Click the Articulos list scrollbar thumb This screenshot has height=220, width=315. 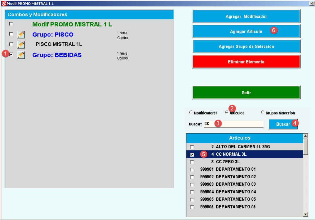click(305, 147)
